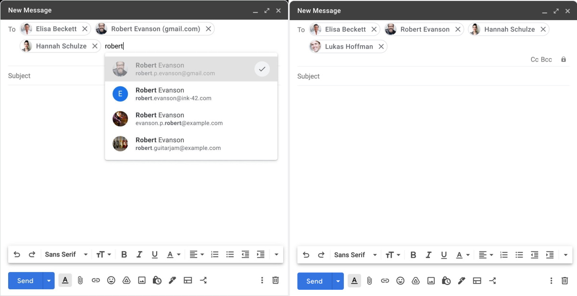Click the Bcc link in right window
The height and width of the screenshot is (296, 577).
(x=546, y=60)
